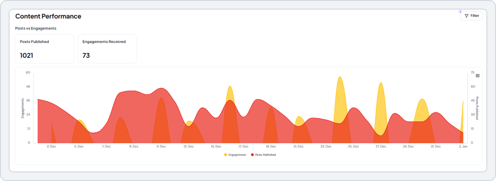496x181 pixels.
Task: Click the 17. Dec axis label
Action: pyautogui.click(x=243, y=147)
